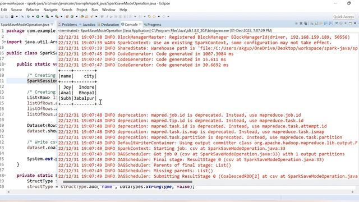This screenshot has width=359, height=202.
Task: Open the Search menu
Action: [x=67, y=10]
